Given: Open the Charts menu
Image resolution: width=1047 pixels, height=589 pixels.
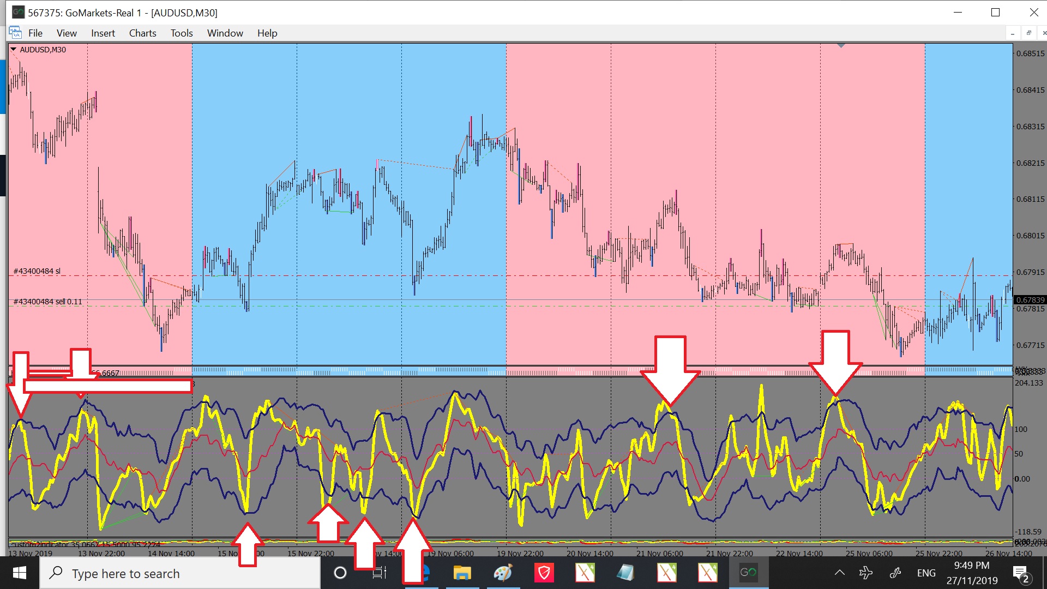Looking at the screenshot, I should point(142,33).
